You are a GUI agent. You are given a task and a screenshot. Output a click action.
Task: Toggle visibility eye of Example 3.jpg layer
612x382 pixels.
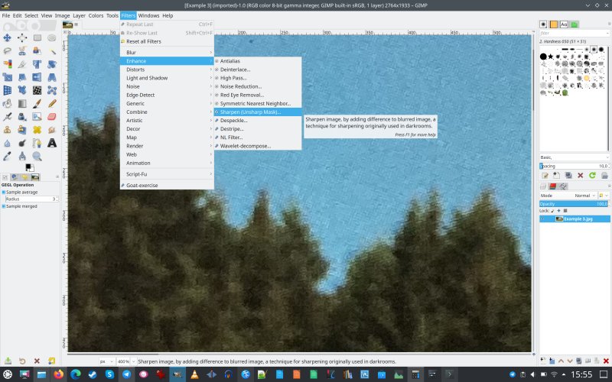point(543,219)
